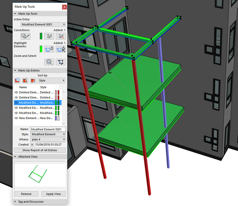Click Select Mark-Up elements icon
Viewport: 238px width, 206px height.
click(61, 62)
